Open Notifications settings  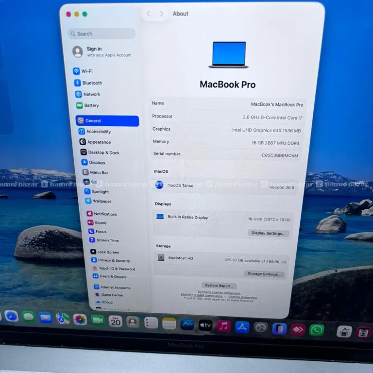point(102,214)
